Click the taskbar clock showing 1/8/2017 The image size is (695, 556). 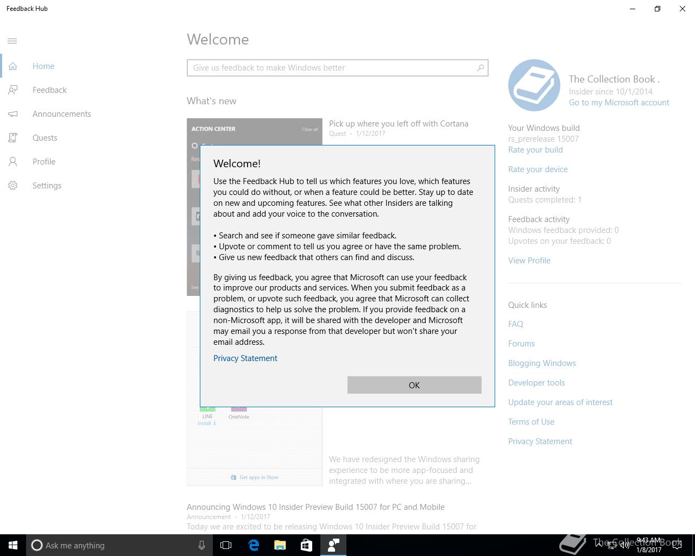pos(649,545)
